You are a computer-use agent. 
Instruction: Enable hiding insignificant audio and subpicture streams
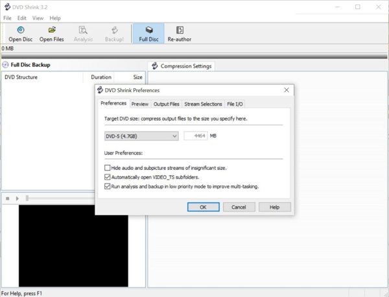pyautogui.click(x=107, y=168)
